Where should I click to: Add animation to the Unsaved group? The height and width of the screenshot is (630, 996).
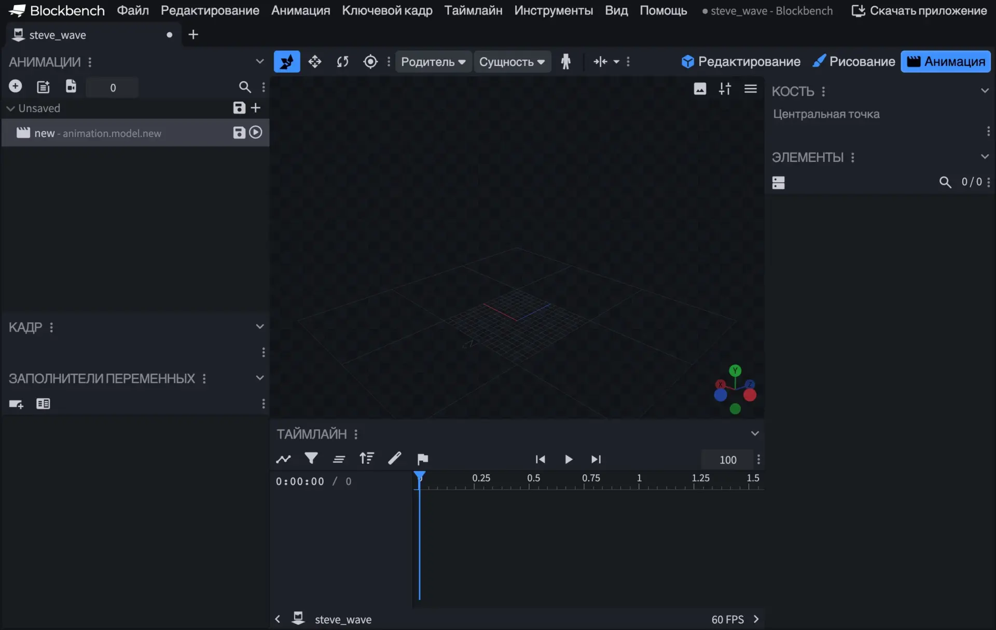256,108
